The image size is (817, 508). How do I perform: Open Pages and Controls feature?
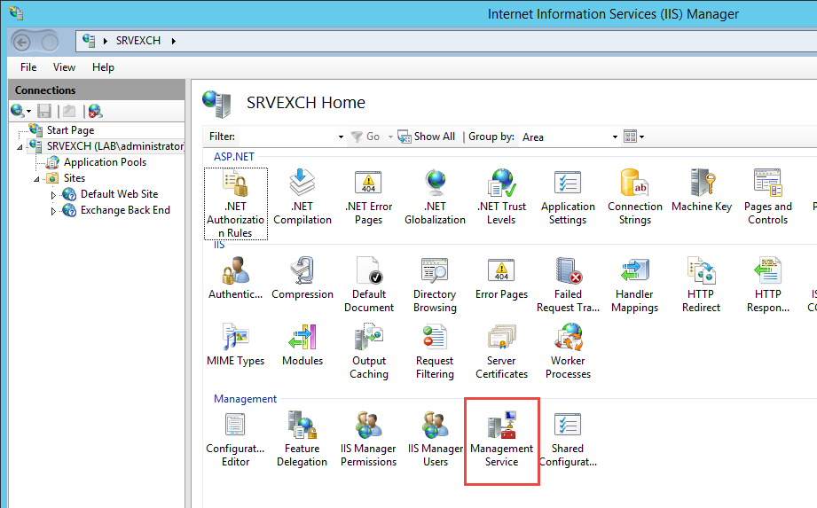tap(768, 198)
